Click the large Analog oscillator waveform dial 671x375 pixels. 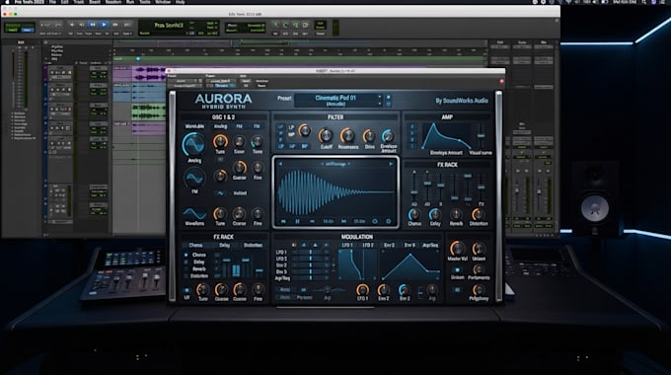pos(193,144)
